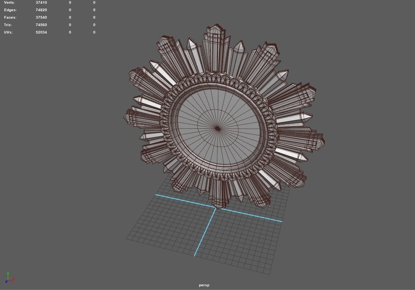The height and width of the screenshot is (290, 415).
Task: Click the Verts count value 37410
Action: coord(41,2)
